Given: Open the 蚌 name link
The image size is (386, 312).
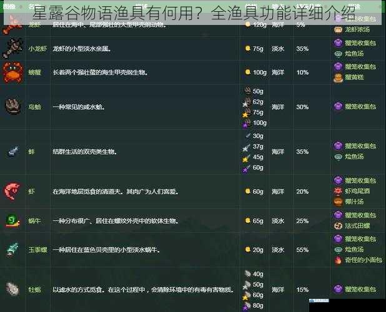Looking at the screenshot, I should (x=31, y=152).
